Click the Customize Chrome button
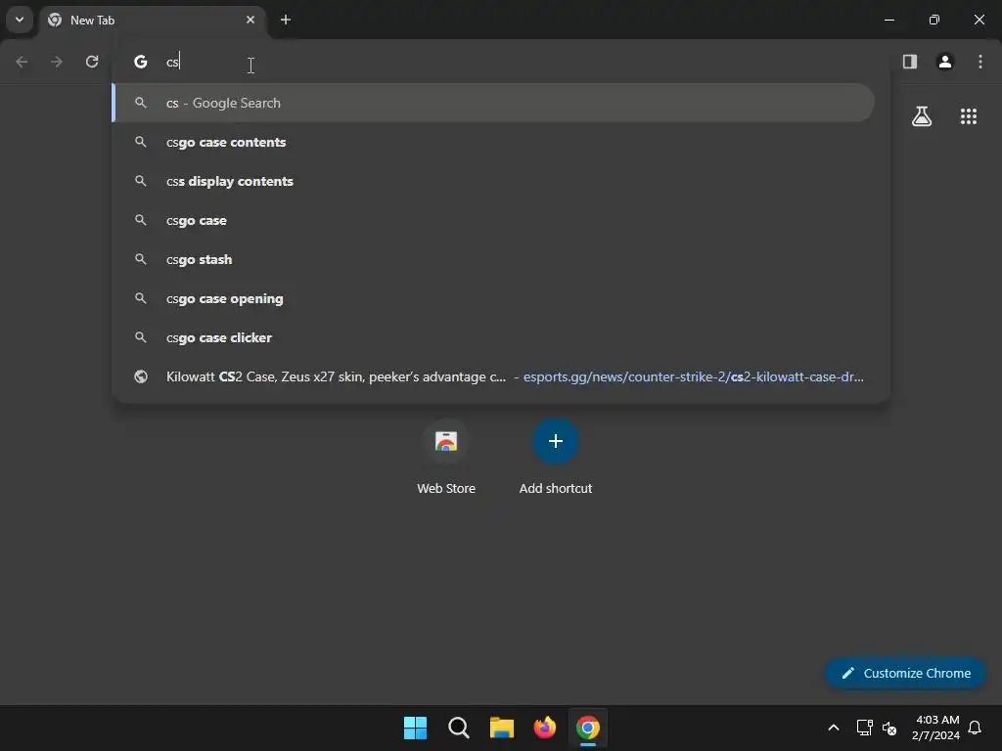1002x751 pixels. pyautogui.click(x=905, y=673)
